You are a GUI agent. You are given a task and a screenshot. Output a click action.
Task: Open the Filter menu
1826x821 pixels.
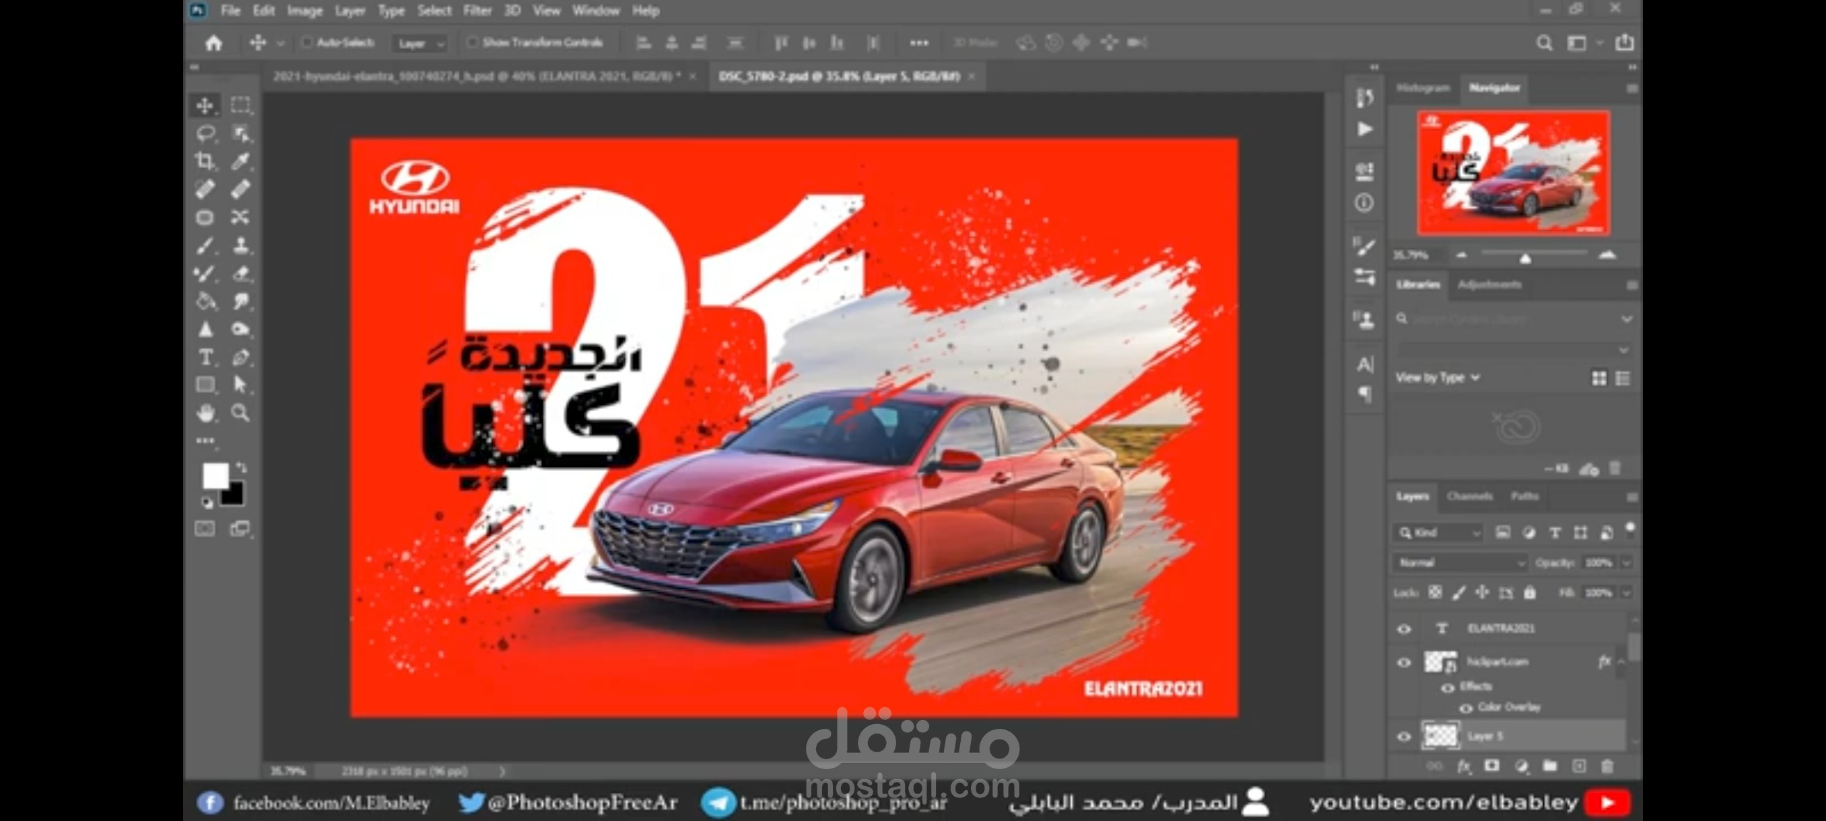point(477,11)
